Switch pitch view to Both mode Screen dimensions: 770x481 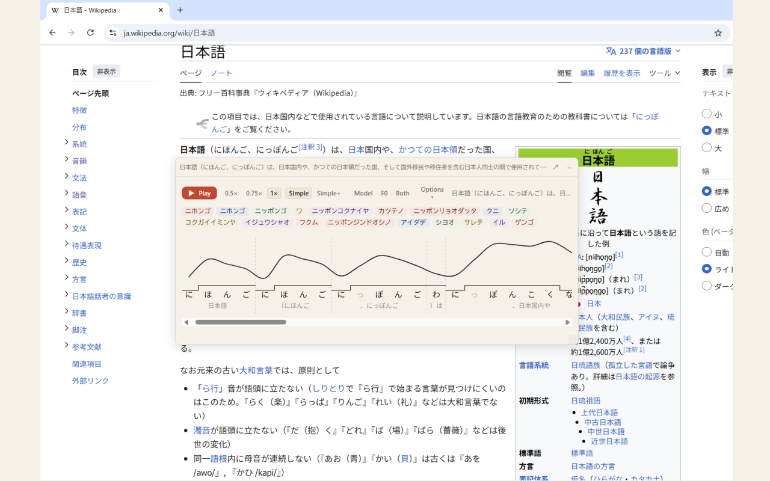tap(402, 193)
